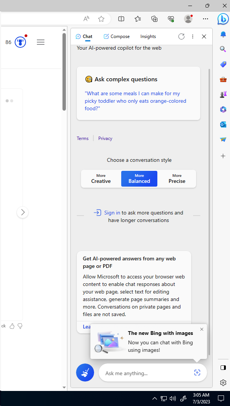The height and width of the screenshot is (406, 230).
Task: Show hidden icons in system tray
Action: [x=155, y=398]
